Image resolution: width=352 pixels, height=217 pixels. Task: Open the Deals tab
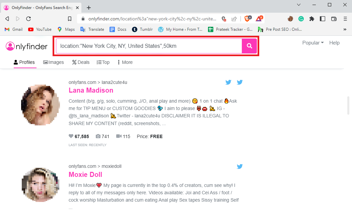80,62
